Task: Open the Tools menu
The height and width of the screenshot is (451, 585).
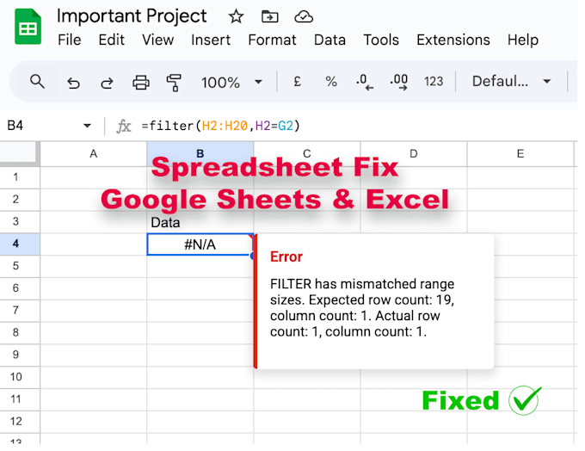Action: [x=381, y=40]
